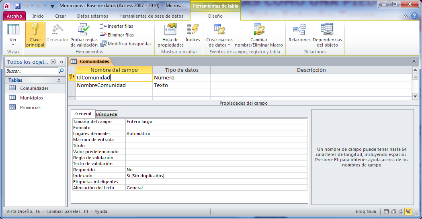Click the Máscara de entrada property field
The image size is (422, 219).
[x=216, y=140]
